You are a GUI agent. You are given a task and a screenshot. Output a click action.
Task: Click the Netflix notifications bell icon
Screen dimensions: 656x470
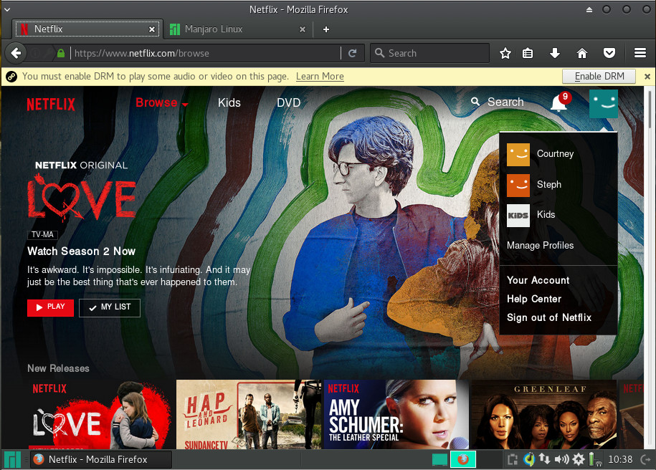click(x=558, y=103)
